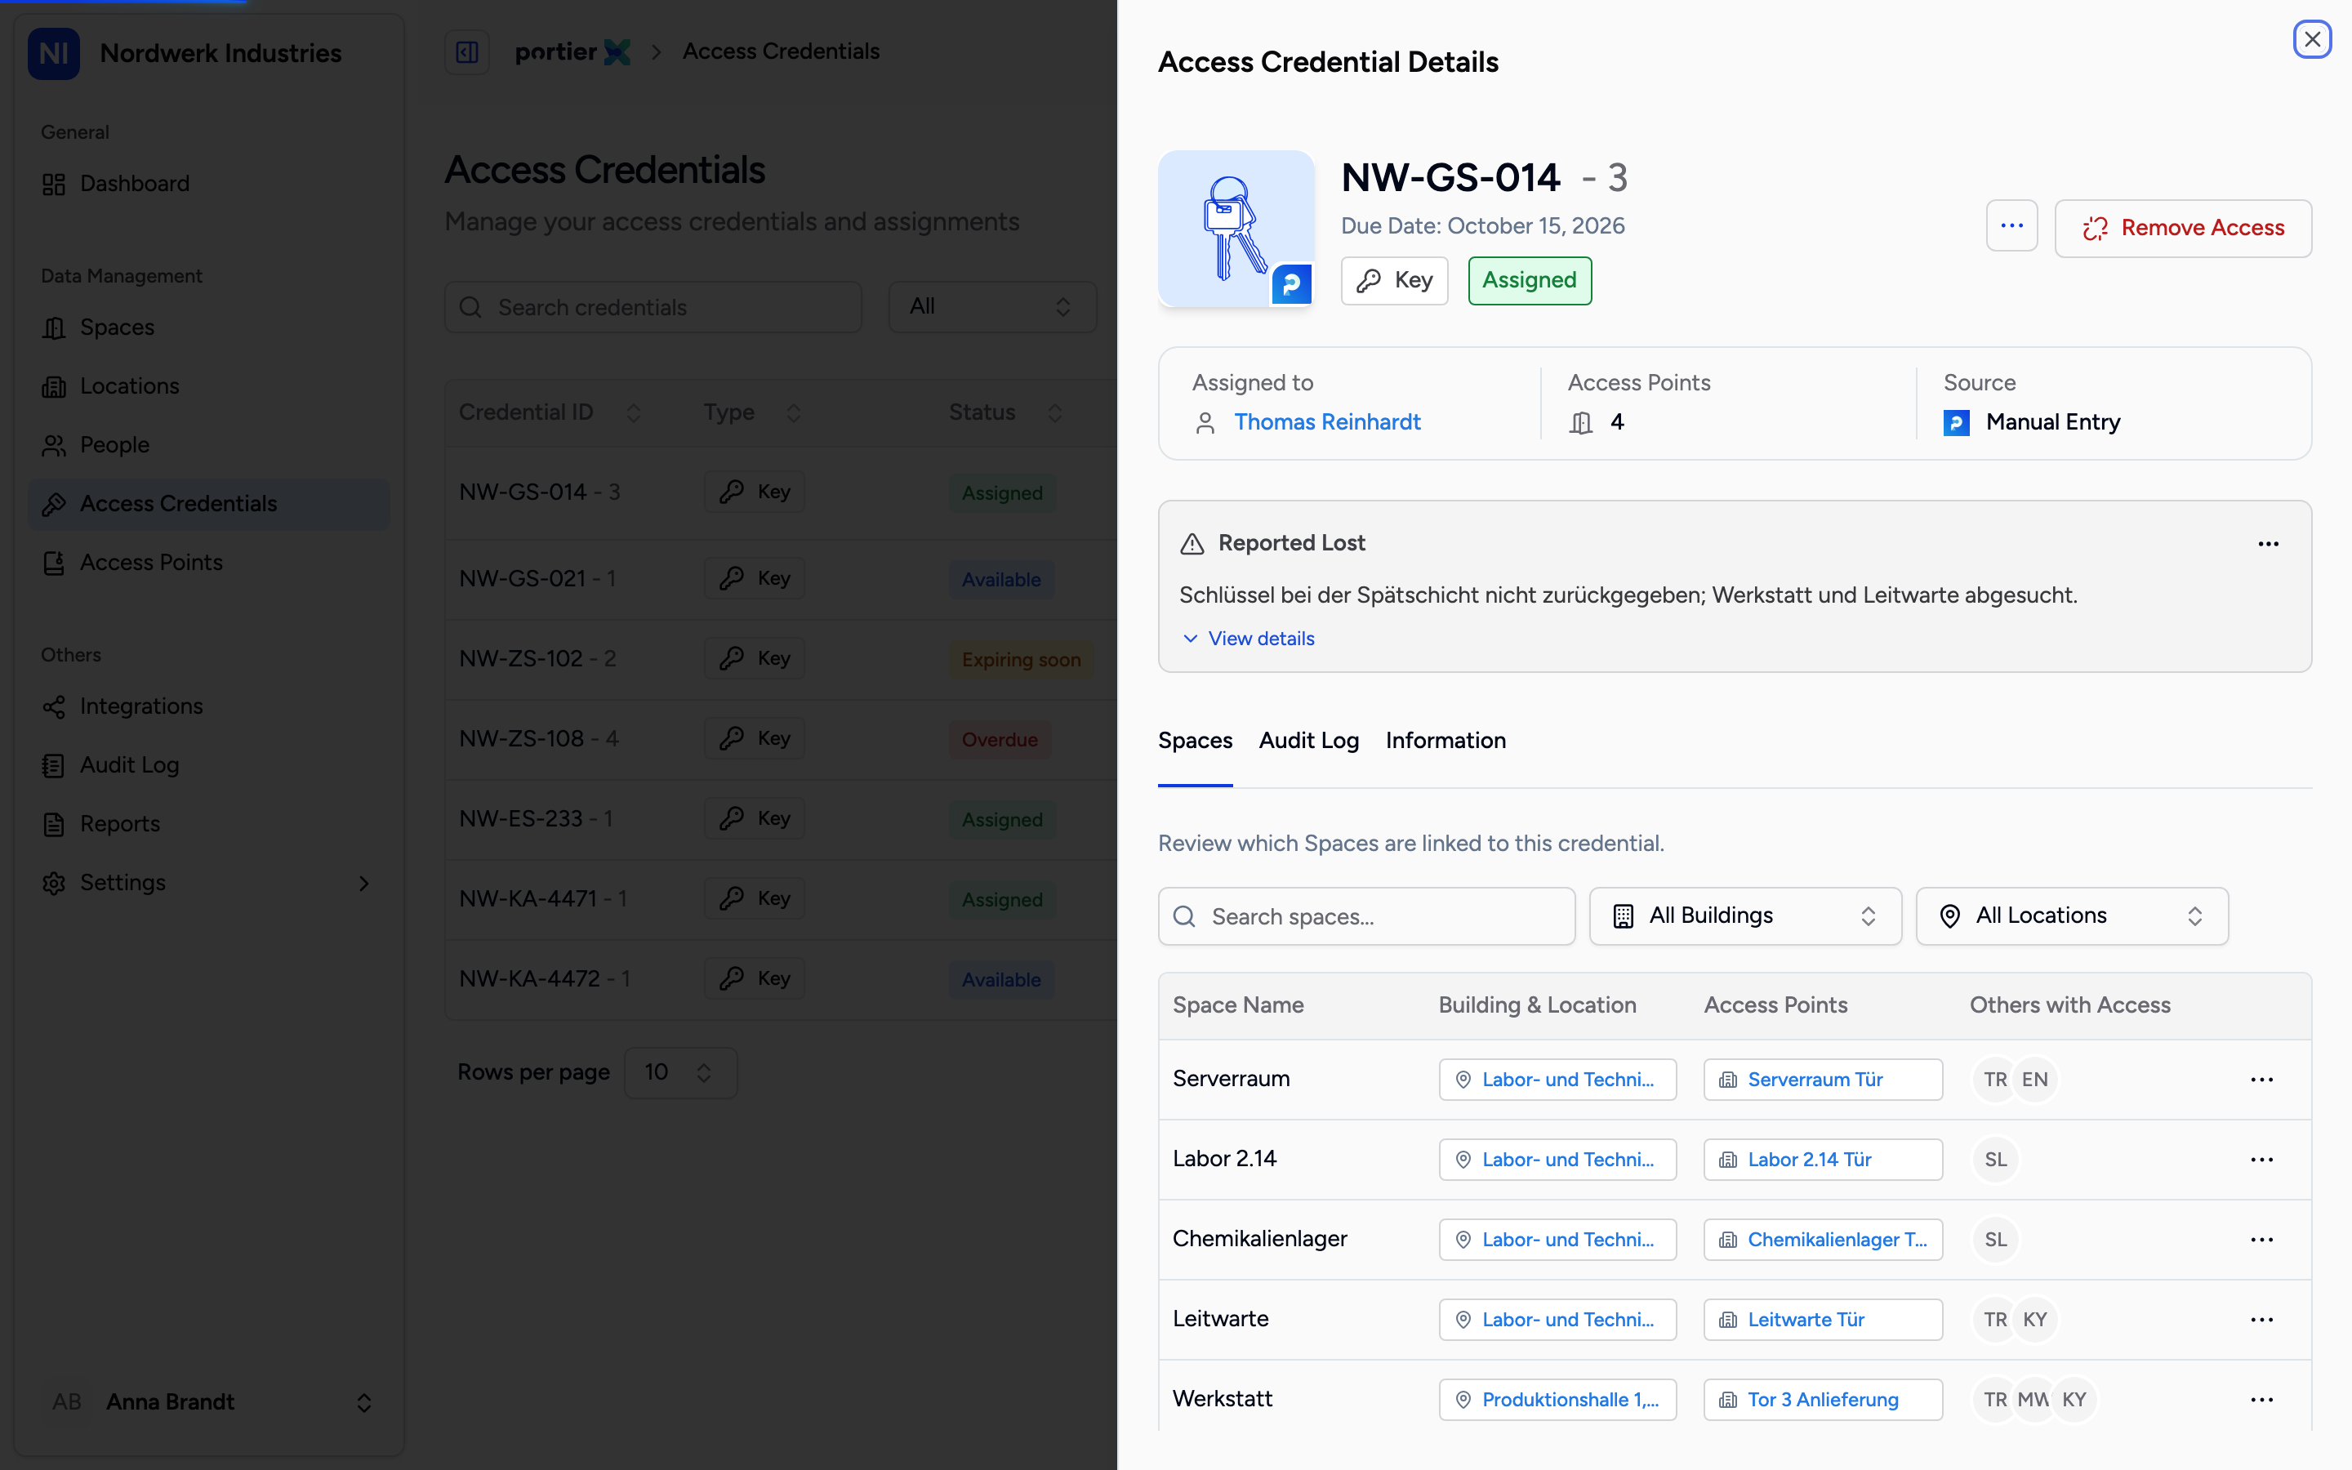This screenshot has width=2352, height=1470.
Task: Focus the Search spaces field
Action: (1365, 915)
